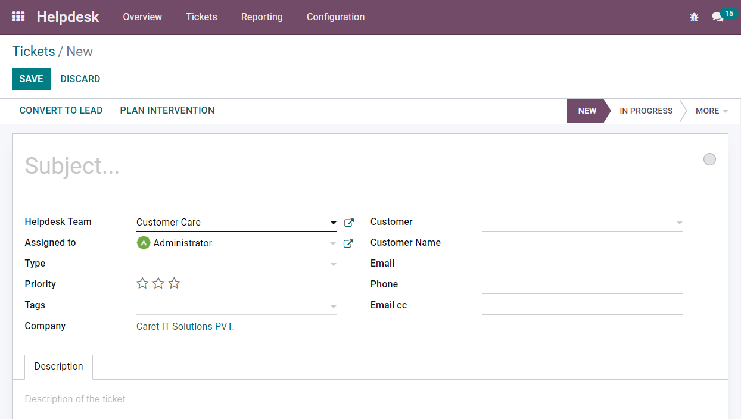Open the apps menu grid icon
This screenshot has height=419, width=741.
[x=18, y=17]
